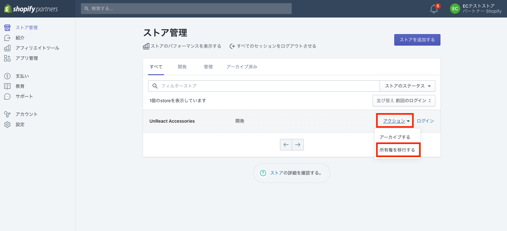This screenshot has height=231, width=507.
Task: Click the ストア管理 page heading
Action: 165,33
